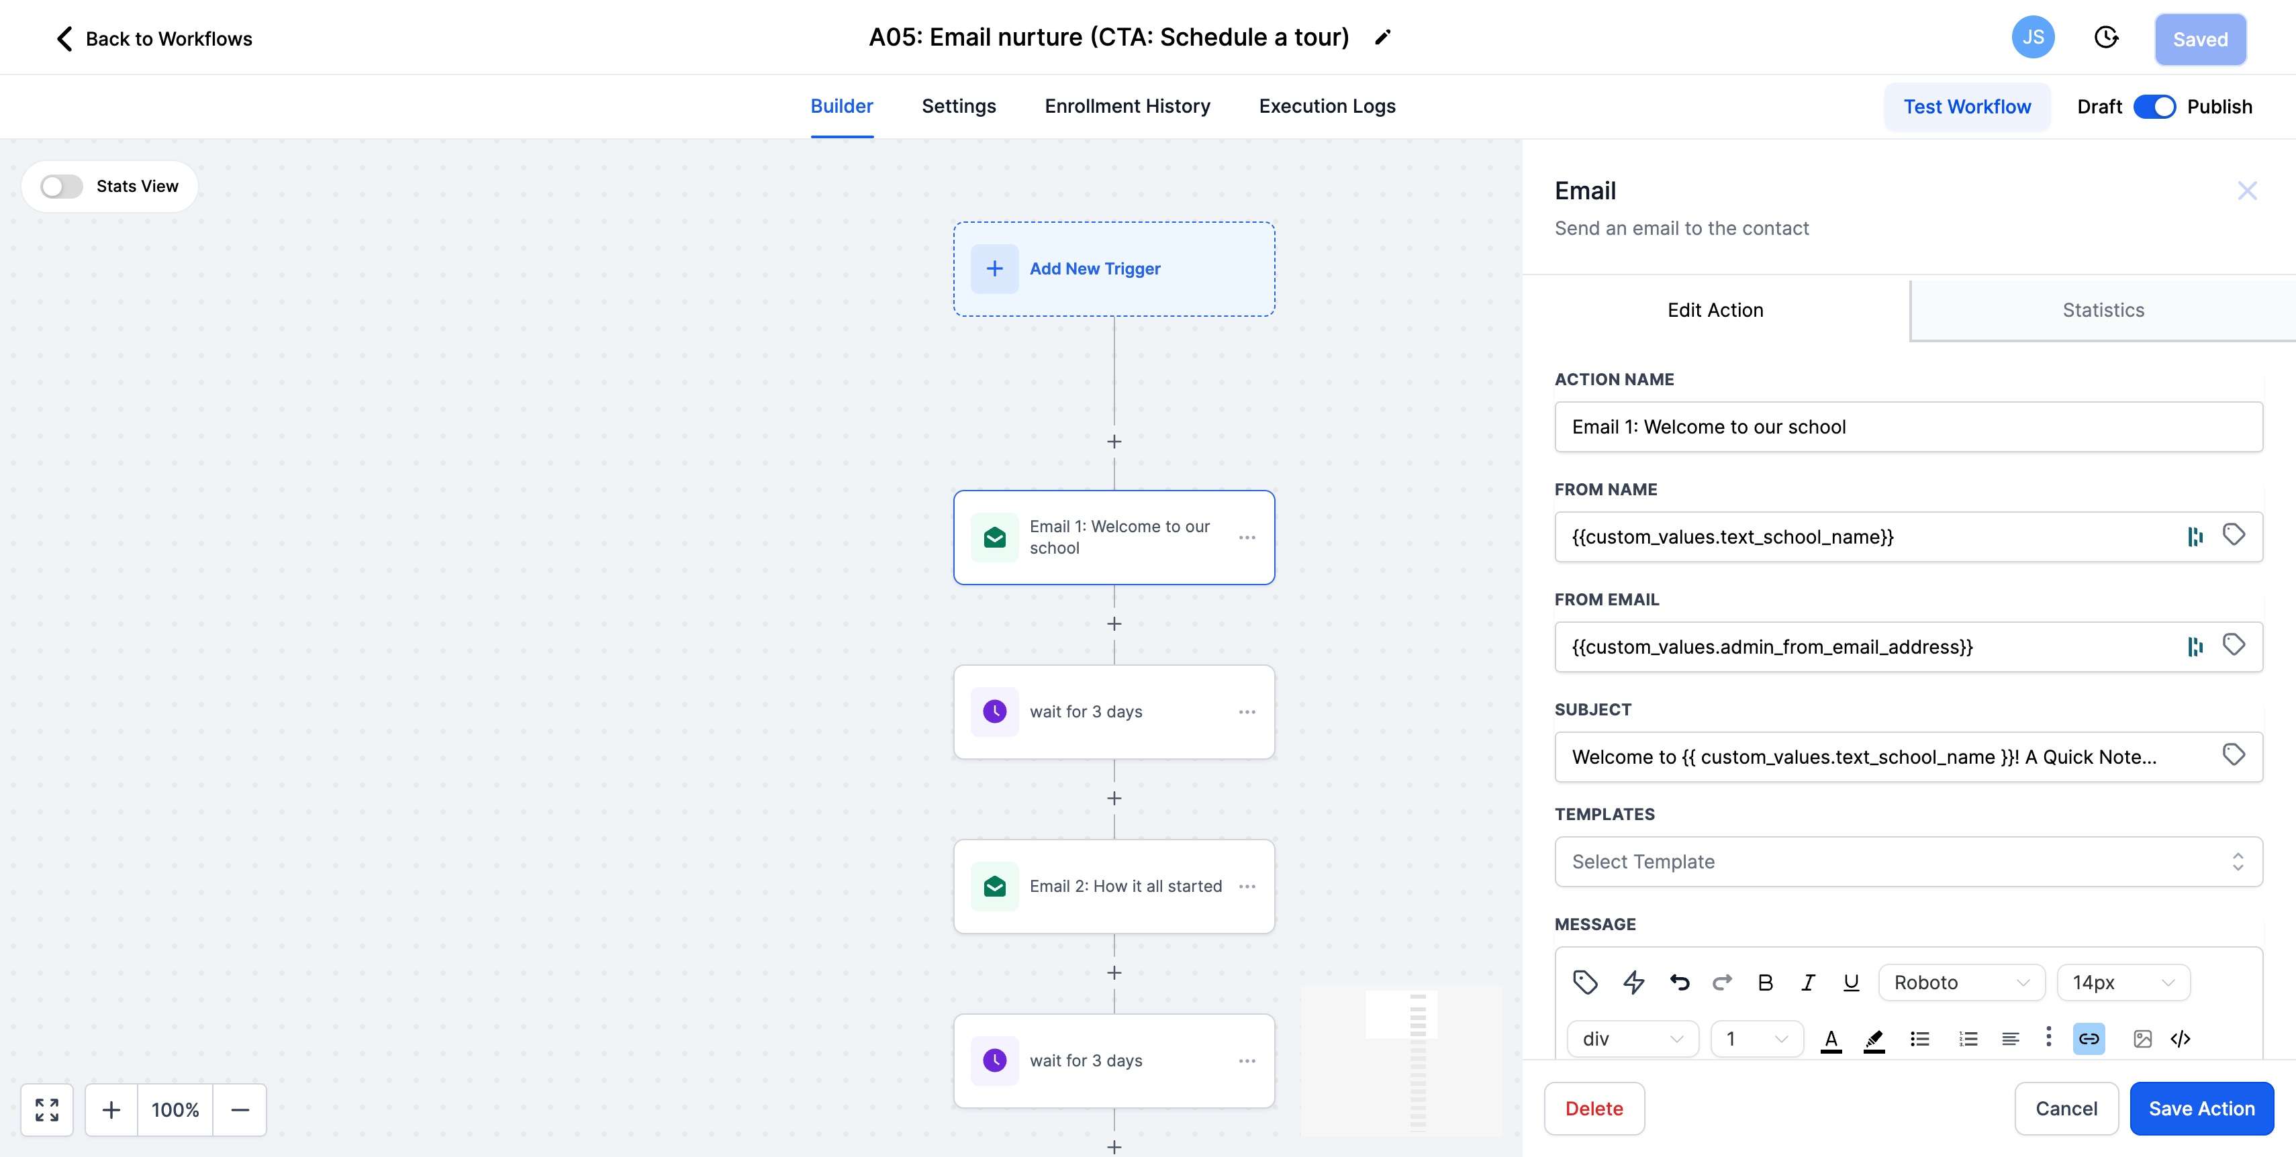Open text alignment options

2011,1038
